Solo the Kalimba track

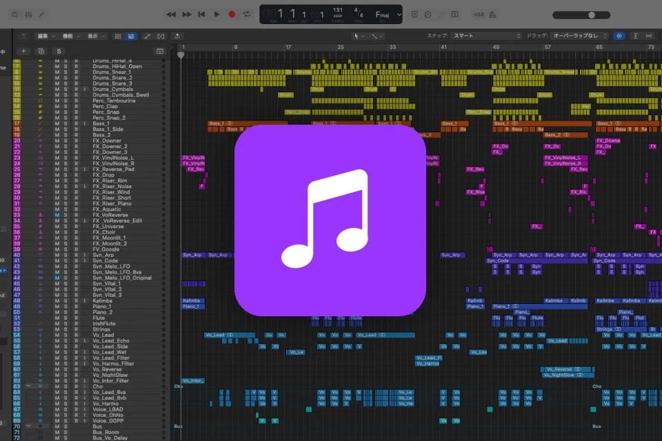(66, 301)
